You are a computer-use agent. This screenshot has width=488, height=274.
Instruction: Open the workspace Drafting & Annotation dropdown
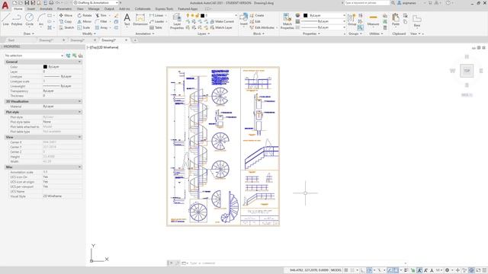tap(96, 3)
